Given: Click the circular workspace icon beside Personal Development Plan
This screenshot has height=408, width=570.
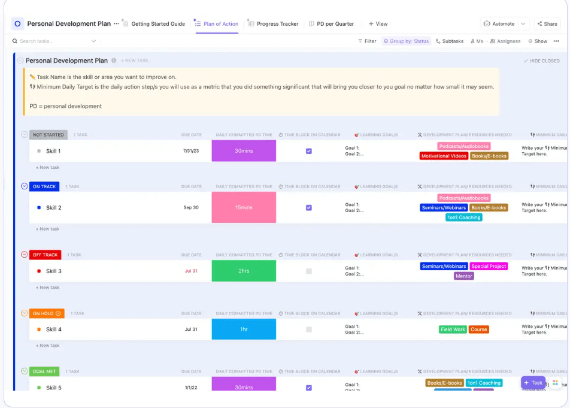Looking at the screenshot, I should 17,23.
